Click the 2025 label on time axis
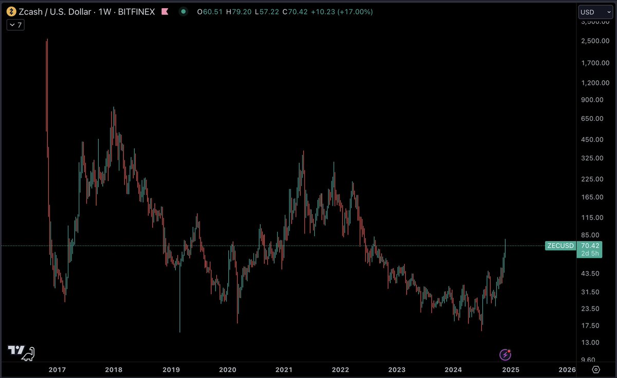The image size is (617, 378). point(511,370)
